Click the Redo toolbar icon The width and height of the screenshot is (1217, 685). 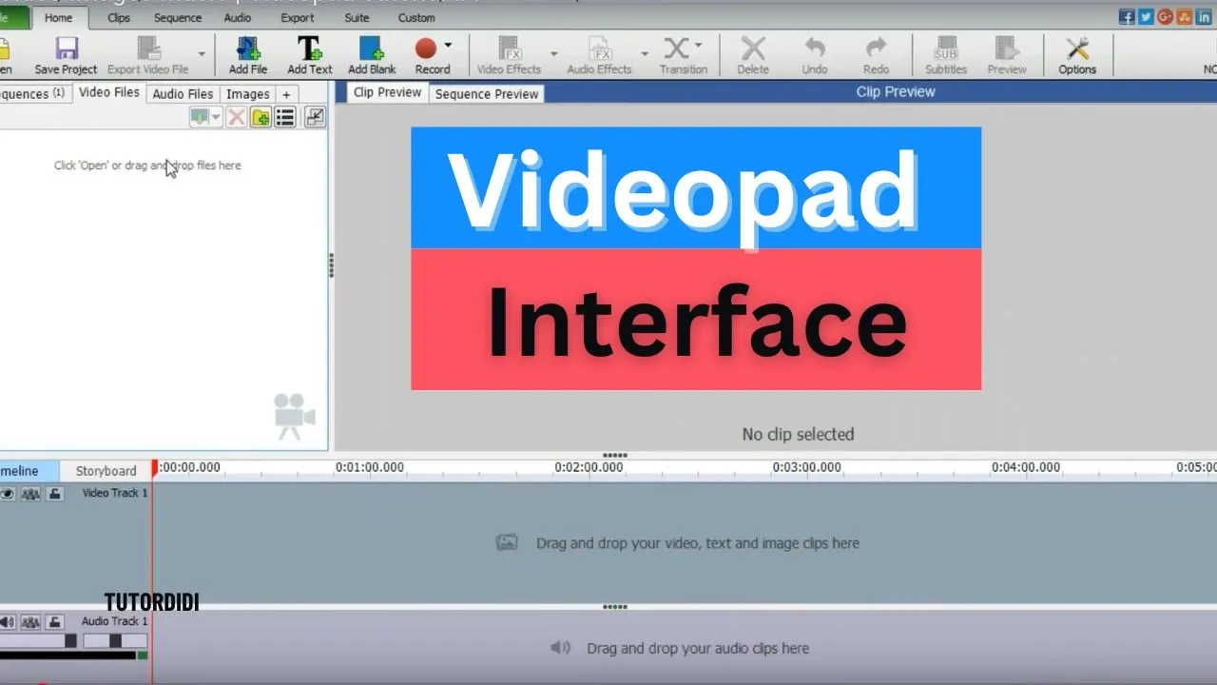click(x=877, y=49)
